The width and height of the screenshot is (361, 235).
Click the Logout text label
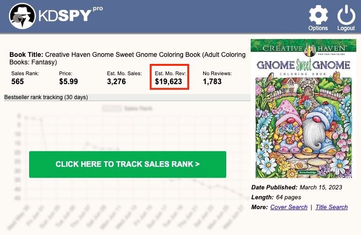[346, 28]
